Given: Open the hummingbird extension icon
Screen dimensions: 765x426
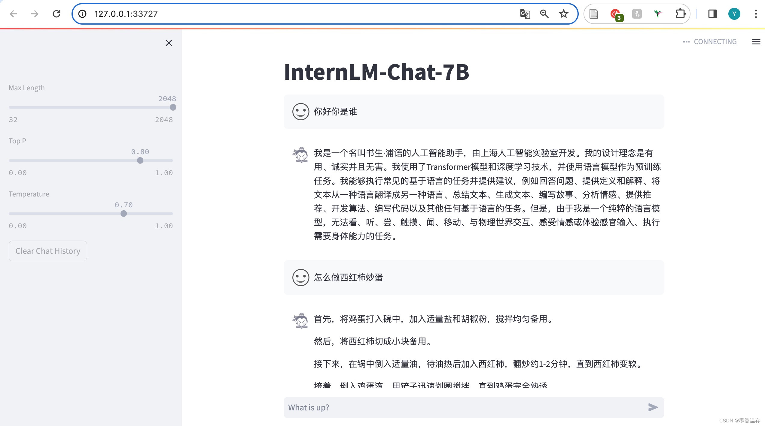Looking at the screenshot, I should pos(658,14).
